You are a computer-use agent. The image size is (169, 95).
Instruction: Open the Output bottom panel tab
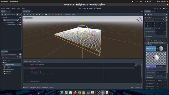point(26,88)
